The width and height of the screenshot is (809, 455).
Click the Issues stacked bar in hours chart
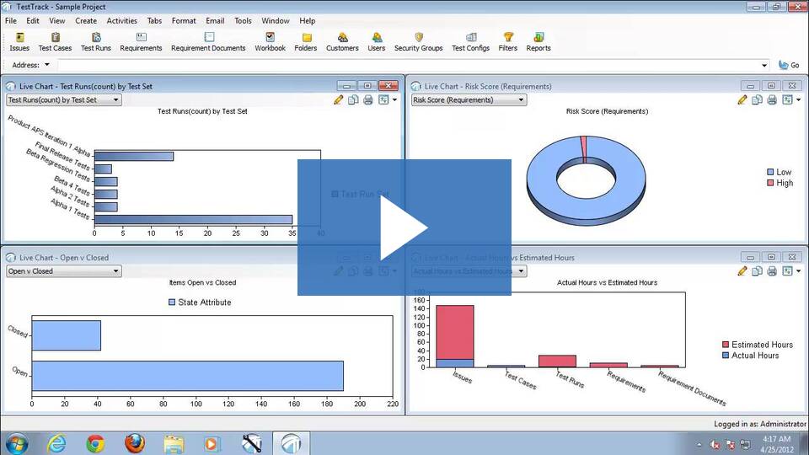click(455, 336)
